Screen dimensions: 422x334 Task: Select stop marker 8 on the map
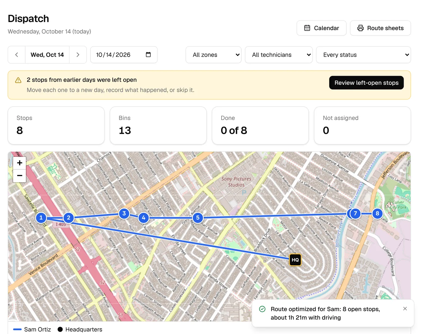coord(377,213)
